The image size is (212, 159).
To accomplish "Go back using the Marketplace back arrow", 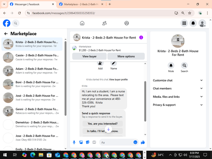I will tap(6, 33).
